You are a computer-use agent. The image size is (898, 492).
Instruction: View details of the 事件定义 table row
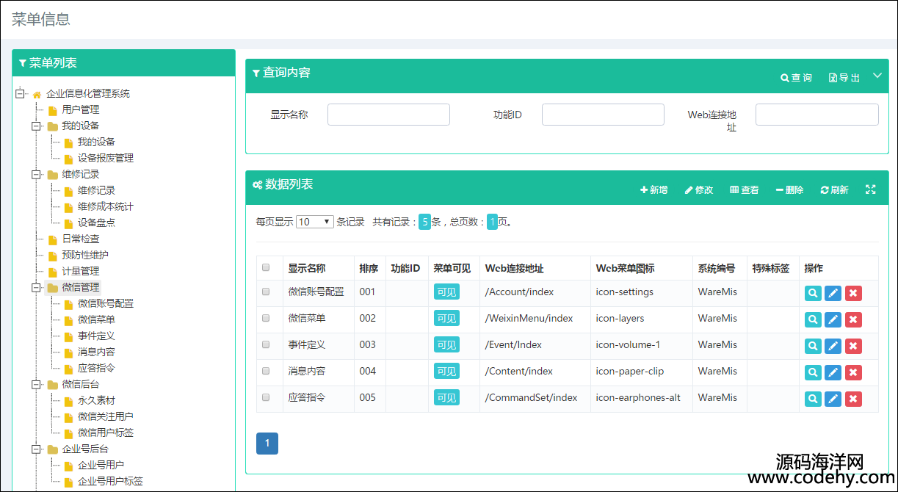click(813, 346)
